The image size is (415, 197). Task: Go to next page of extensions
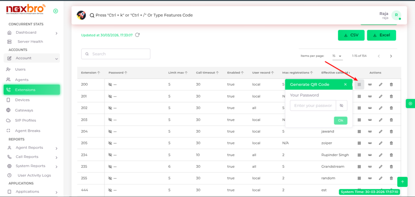391,56
